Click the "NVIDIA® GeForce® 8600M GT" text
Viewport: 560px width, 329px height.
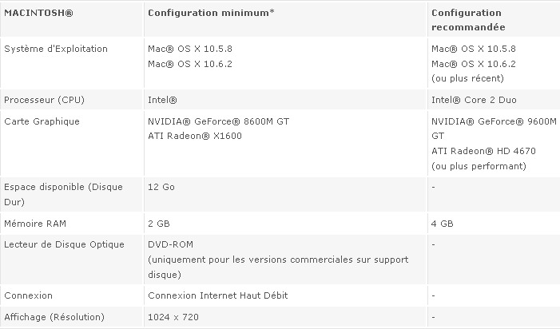coord(208,121)
